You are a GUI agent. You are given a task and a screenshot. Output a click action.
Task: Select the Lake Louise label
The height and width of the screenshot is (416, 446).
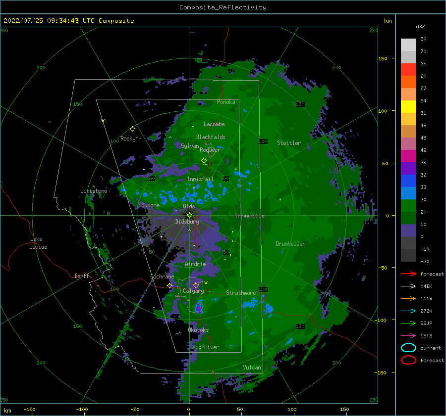38,243
